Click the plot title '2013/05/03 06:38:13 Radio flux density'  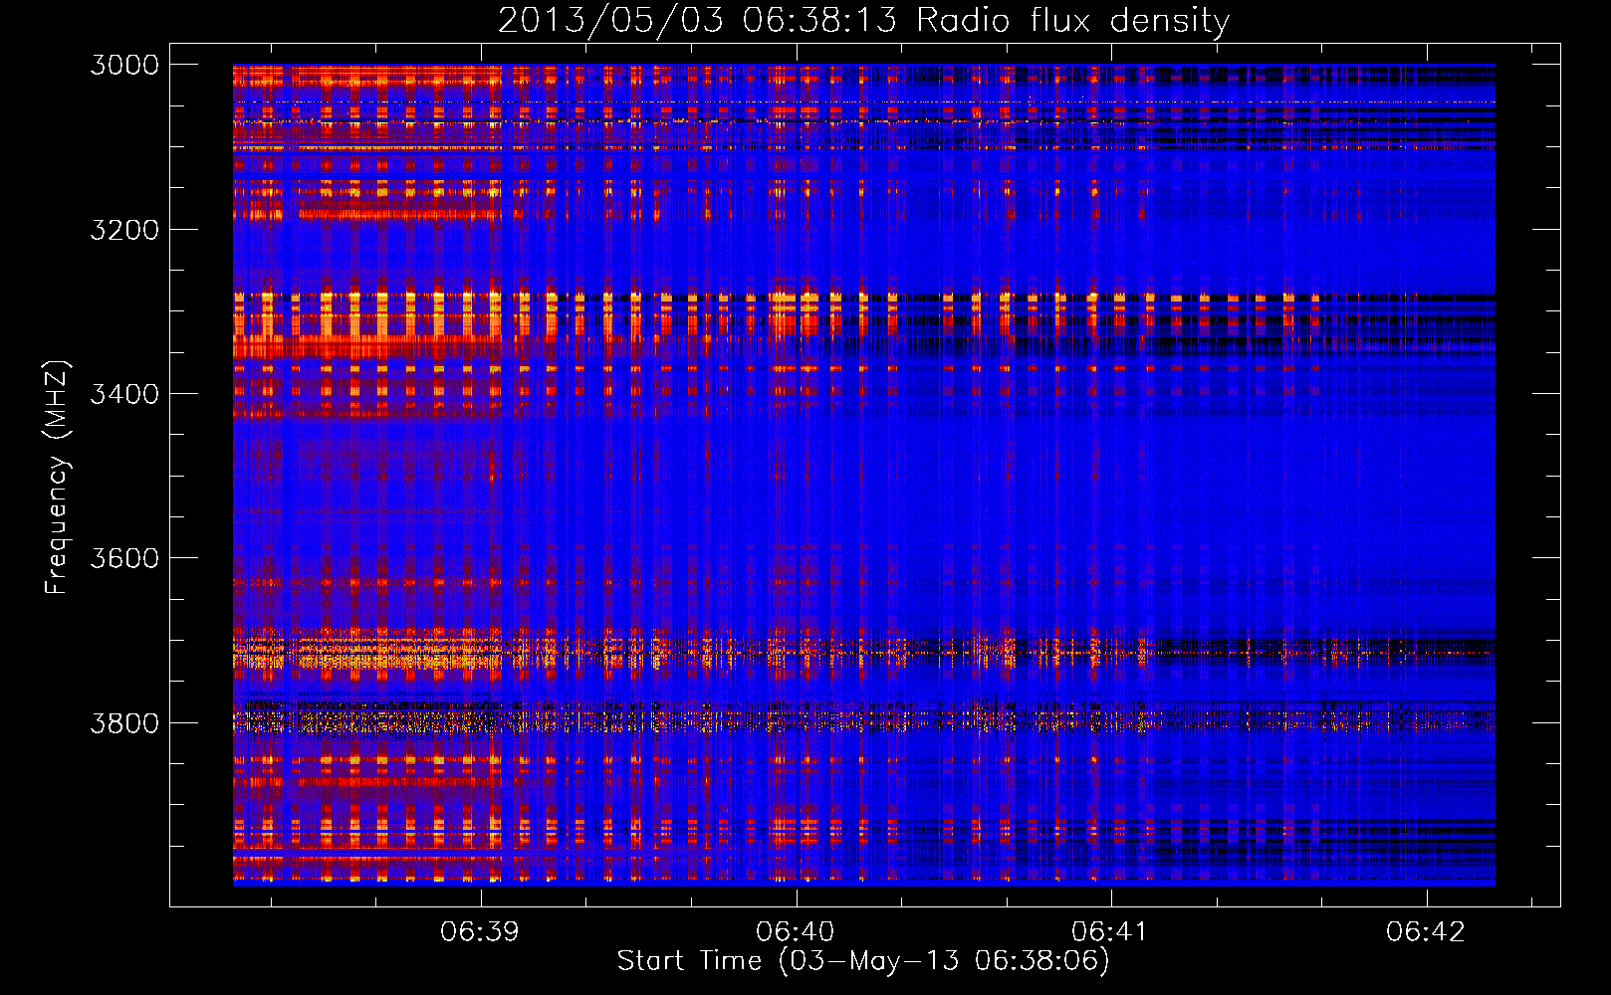click(x=863, y=20)
